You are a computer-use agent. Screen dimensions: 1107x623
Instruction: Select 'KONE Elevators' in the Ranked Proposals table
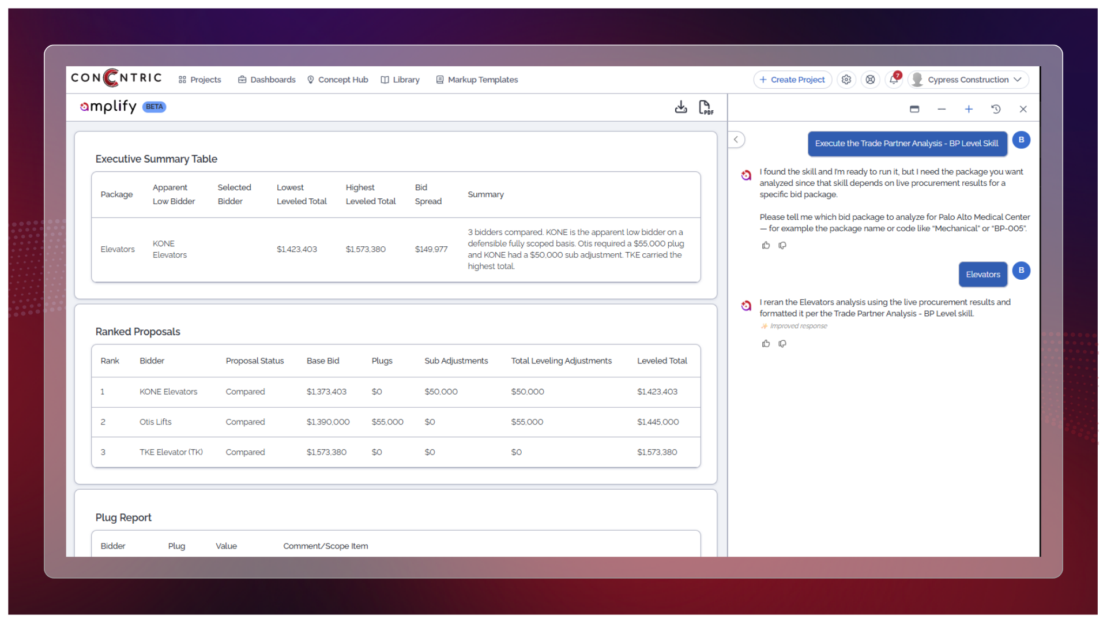click(168, 392)
